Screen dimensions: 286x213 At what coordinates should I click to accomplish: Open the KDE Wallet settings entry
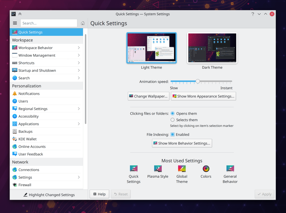28,139
